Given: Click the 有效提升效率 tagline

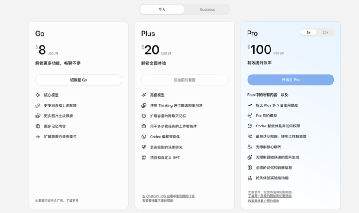Looking at the screenshot, I should coord(259,63).
